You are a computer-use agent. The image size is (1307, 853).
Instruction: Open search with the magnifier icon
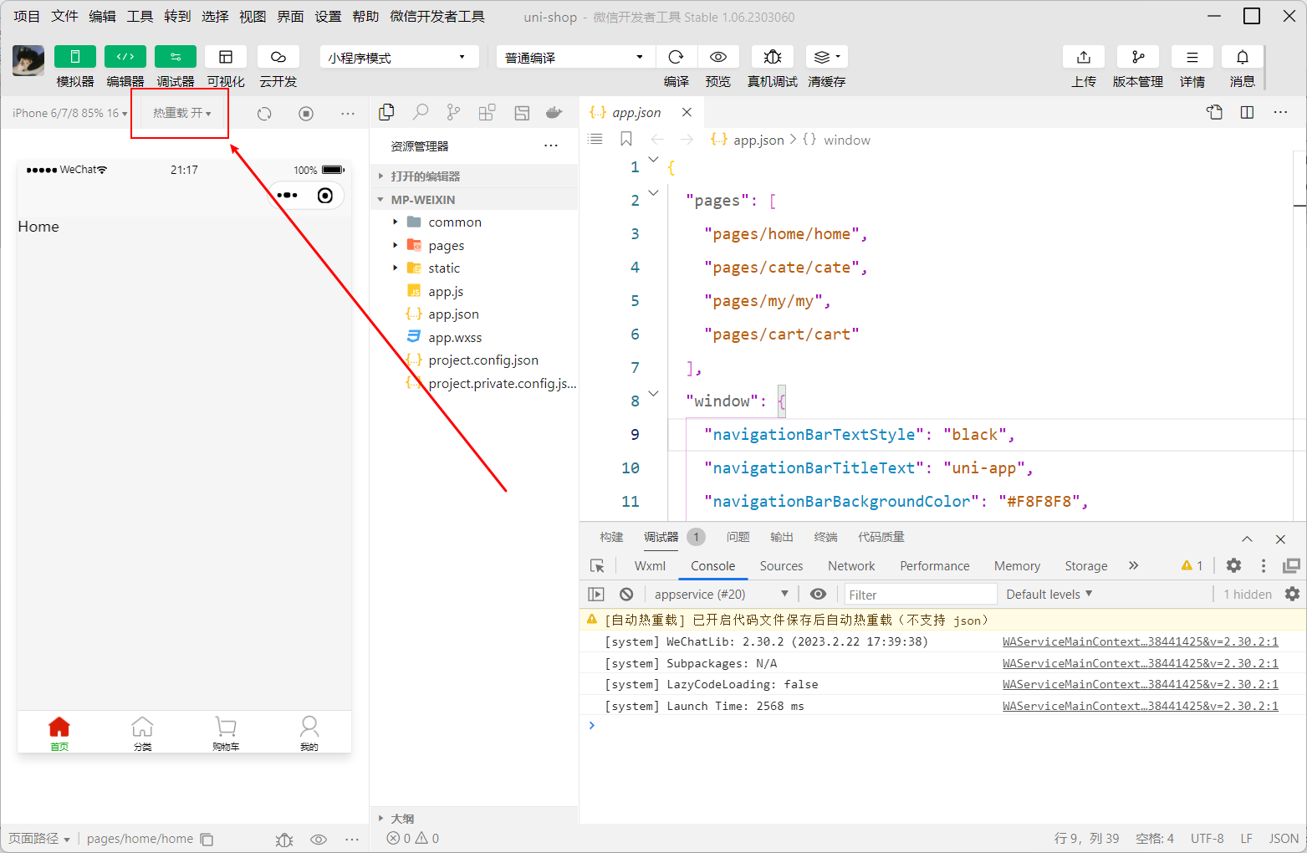click(x=420, y=111)
